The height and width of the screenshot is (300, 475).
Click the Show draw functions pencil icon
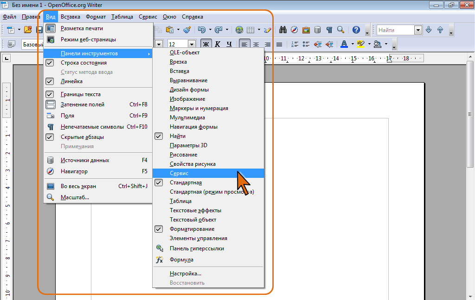click(268, 30)
